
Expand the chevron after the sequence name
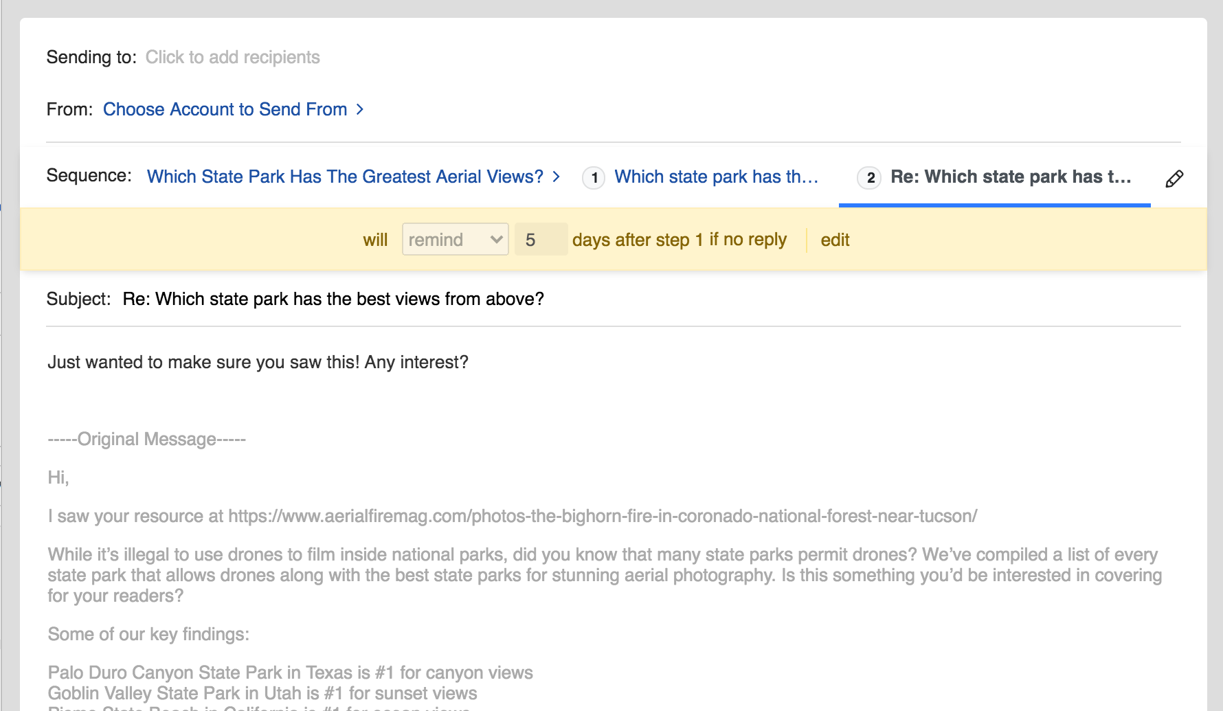557,177
